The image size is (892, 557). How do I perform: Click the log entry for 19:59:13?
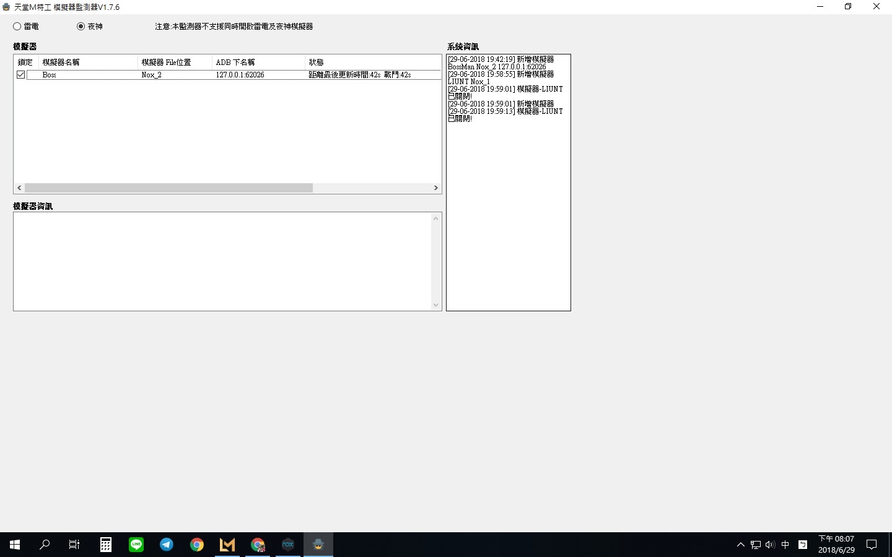click(x=505, y=111)
